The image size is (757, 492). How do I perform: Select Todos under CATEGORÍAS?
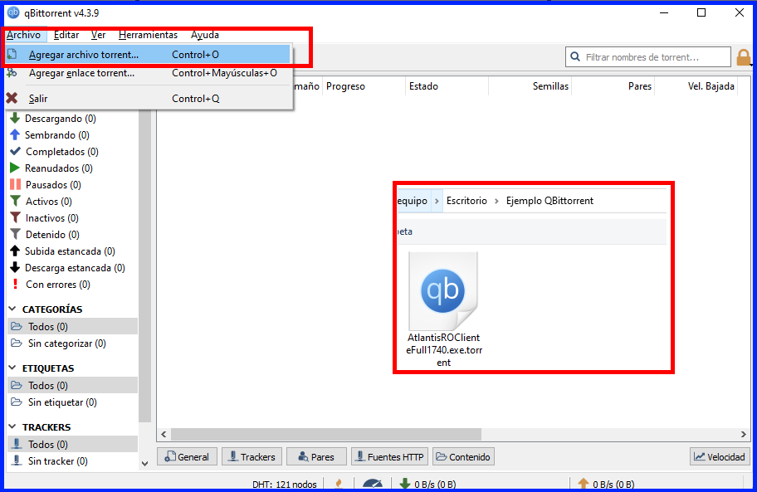tap(72, 327)
